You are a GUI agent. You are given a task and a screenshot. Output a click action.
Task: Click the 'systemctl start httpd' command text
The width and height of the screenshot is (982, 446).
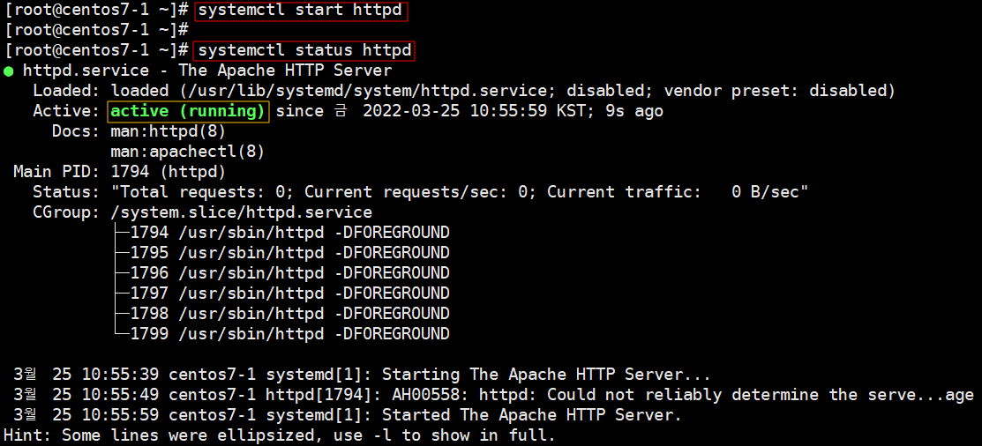pyautogui.click(x=300, y=11)
